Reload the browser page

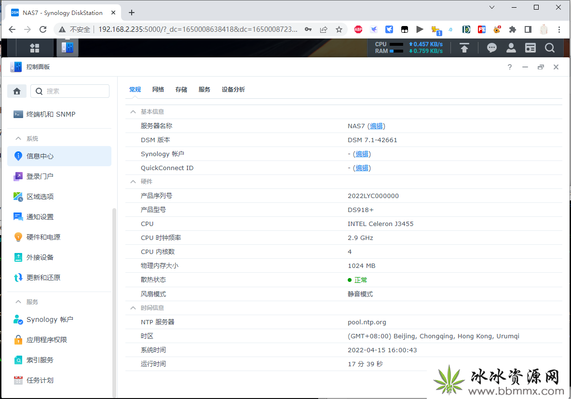pos(43,29)
